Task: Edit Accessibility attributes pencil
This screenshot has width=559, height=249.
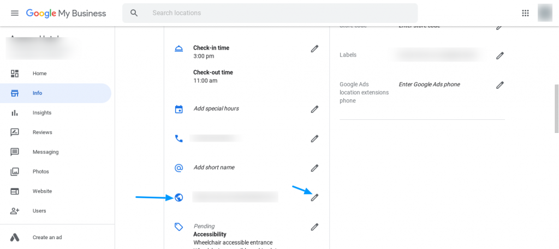Action: (314, 227)
